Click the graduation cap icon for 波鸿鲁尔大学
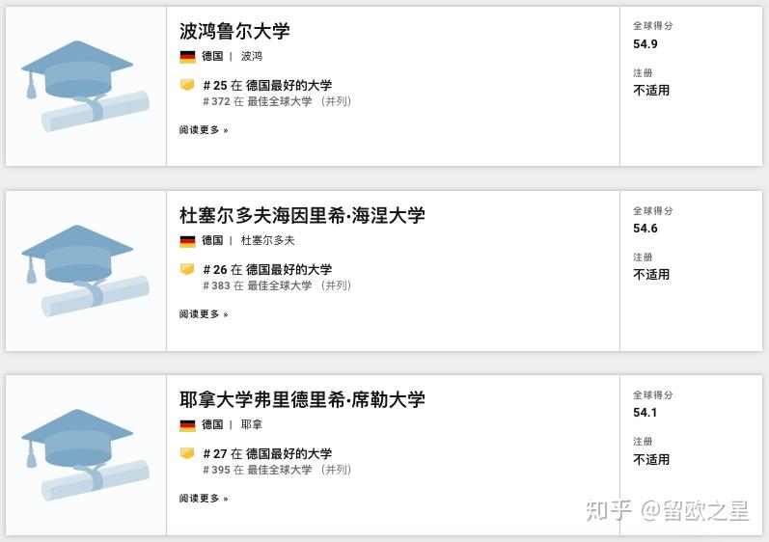Screen dimensions: 769x542 85,85
